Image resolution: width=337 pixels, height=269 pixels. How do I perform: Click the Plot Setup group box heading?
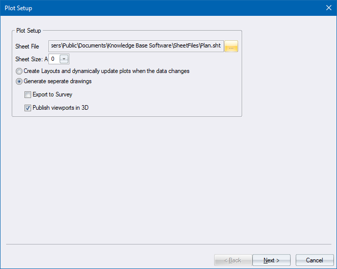29,31
